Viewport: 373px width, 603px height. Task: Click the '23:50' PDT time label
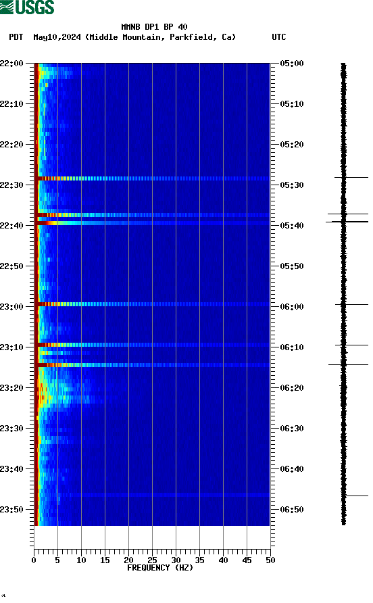[11, 510]
